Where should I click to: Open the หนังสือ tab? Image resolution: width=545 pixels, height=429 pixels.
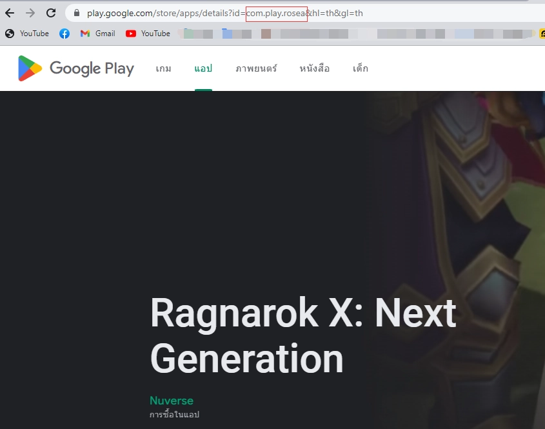point(315,68)
